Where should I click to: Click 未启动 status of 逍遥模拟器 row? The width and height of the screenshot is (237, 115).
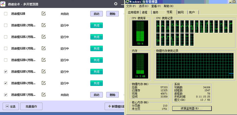point(65,14)
